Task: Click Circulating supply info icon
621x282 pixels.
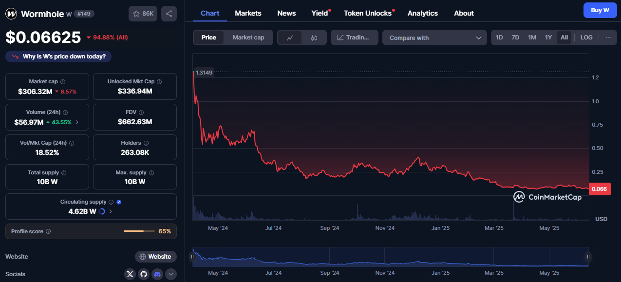Action: click(111, 202)
